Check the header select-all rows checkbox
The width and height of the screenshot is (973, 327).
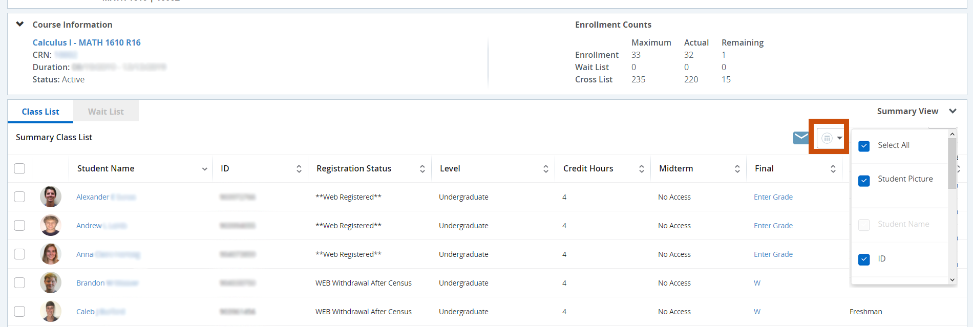pyautogui.click(x=19, y=169)
